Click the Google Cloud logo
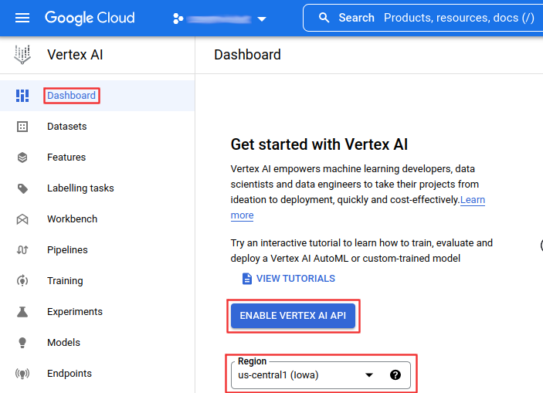Screen dimensions: 543x393 tap(90, 18)
